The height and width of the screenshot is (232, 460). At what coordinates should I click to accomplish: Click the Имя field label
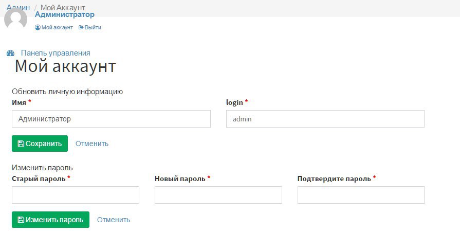coord(19,102)
